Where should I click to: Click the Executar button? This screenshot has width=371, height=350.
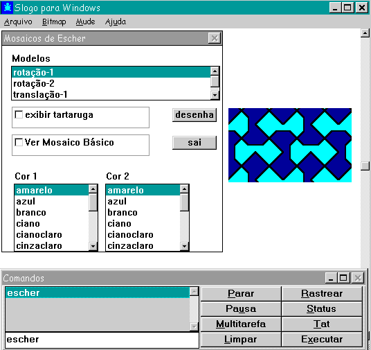(x=322, y=339)
